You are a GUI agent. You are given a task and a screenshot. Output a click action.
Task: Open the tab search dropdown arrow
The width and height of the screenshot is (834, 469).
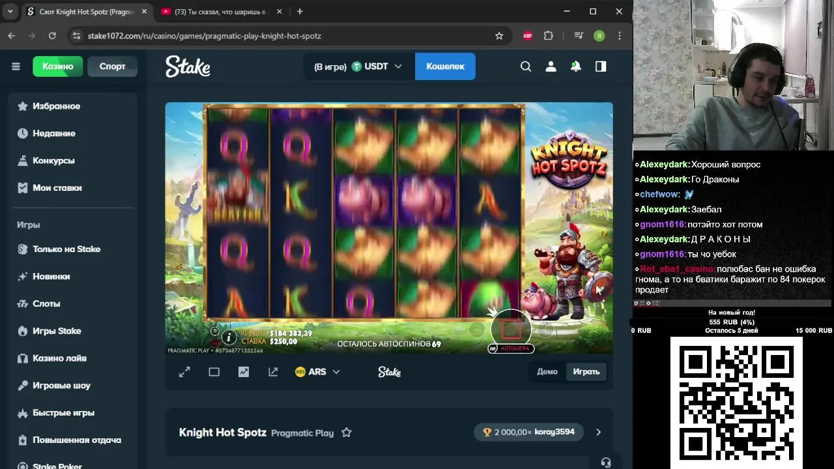10,12
